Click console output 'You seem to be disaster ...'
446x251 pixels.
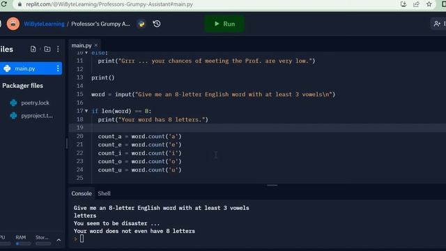[x=116, y=223]
